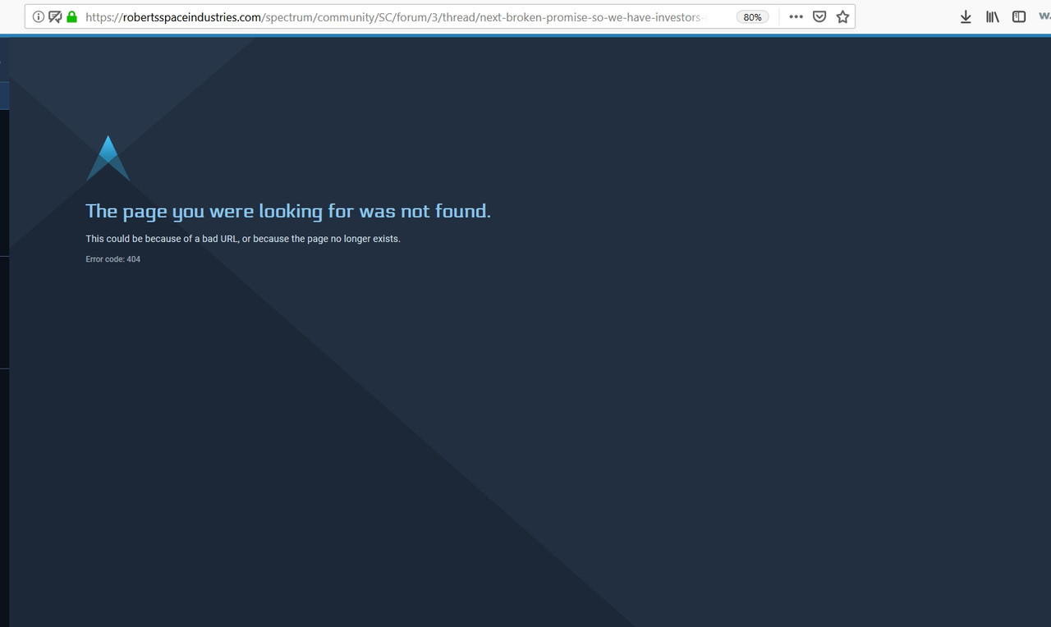Toggle the sidebars view icon
Screen dimensions: 1051x627
pos(1019,16)
